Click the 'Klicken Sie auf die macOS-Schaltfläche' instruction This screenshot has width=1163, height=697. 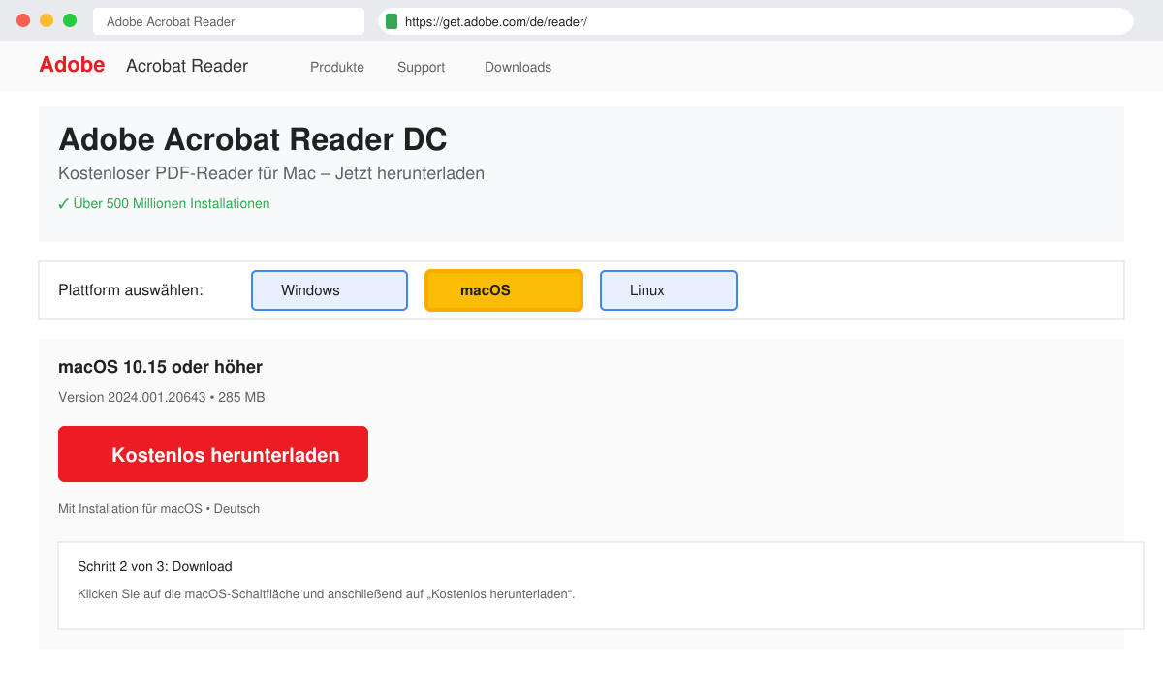327,593
